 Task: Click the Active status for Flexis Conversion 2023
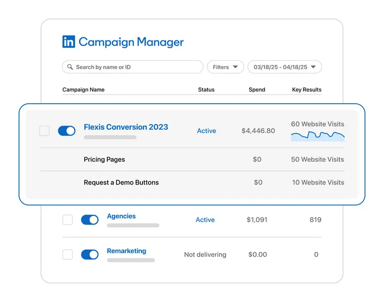coord(206,131)
